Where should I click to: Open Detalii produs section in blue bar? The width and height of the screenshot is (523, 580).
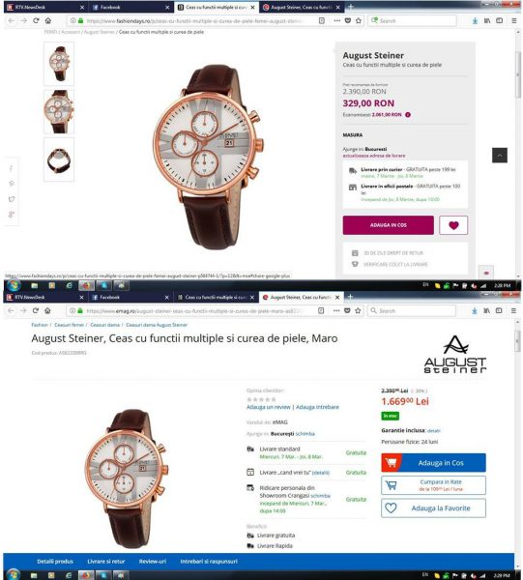(x=55, y=562)
